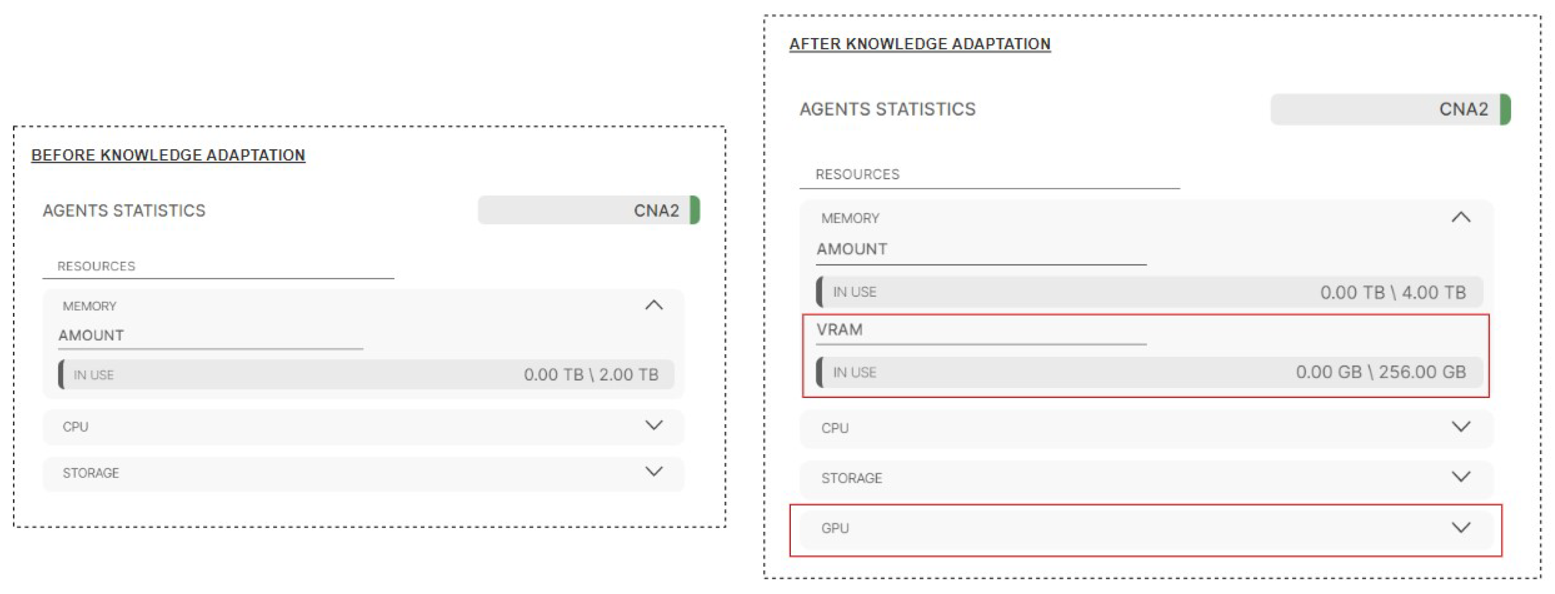The image size is (1555, 594).
Task: Expand the Storage section in the after panel
Action: 1460,477
